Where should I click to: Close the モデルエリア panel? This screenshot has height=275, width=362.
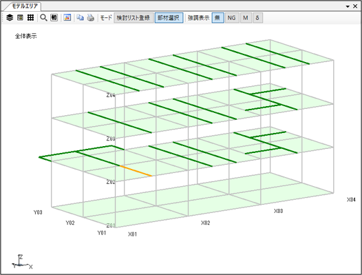click(355, 6)
